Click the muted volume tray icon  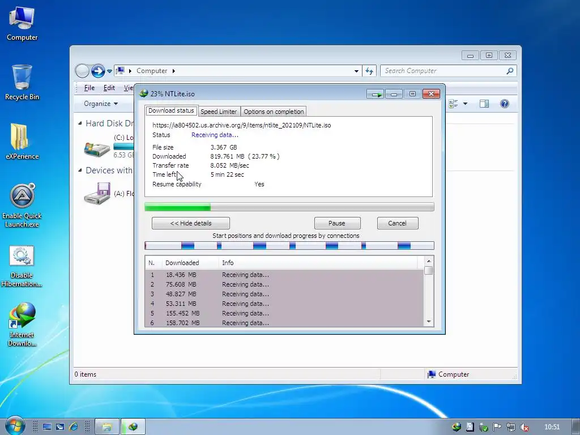[x=524, y=427]
